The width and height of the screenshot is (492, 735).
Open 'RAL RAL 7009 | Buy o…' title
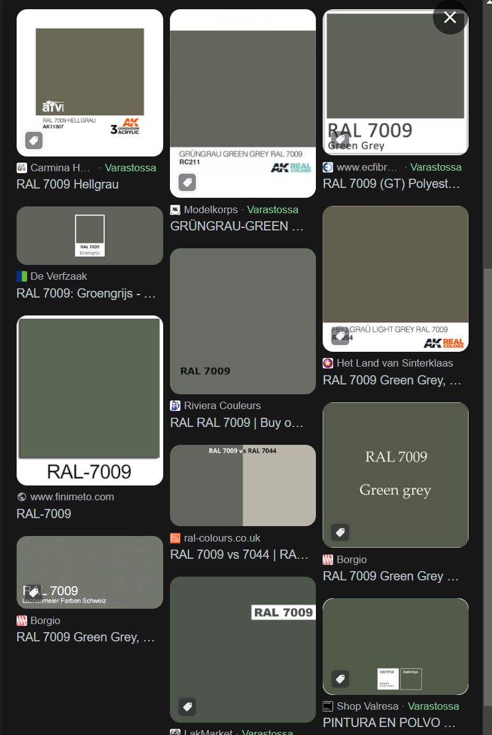point(236,423)
